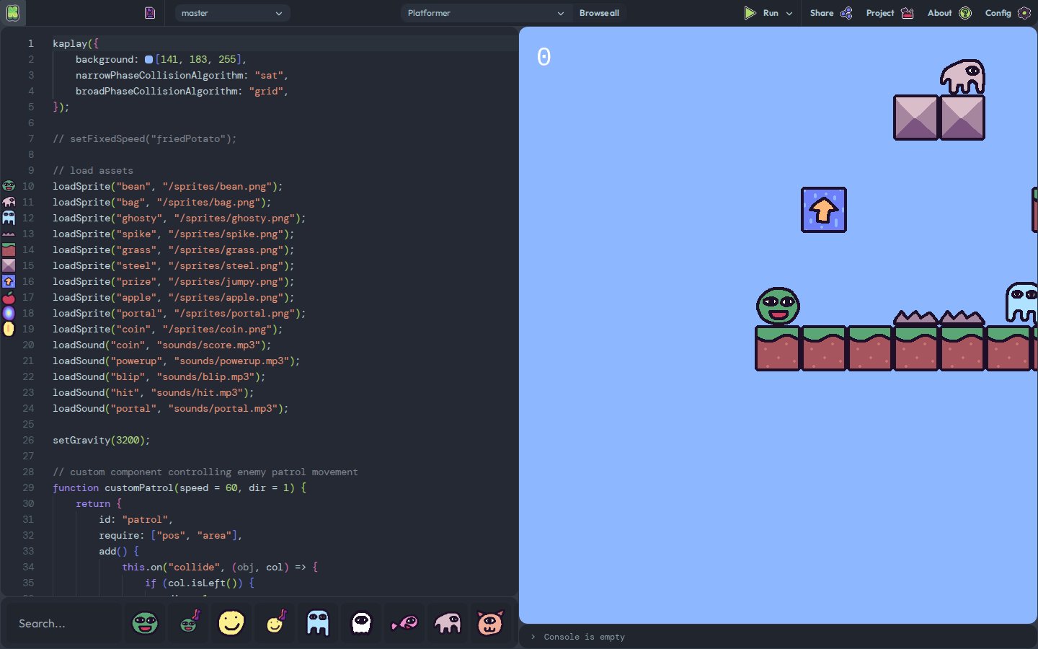The image size is (1038, 649).
Task: Click the background color swatch in code
Action: click(x=148, y=59)
